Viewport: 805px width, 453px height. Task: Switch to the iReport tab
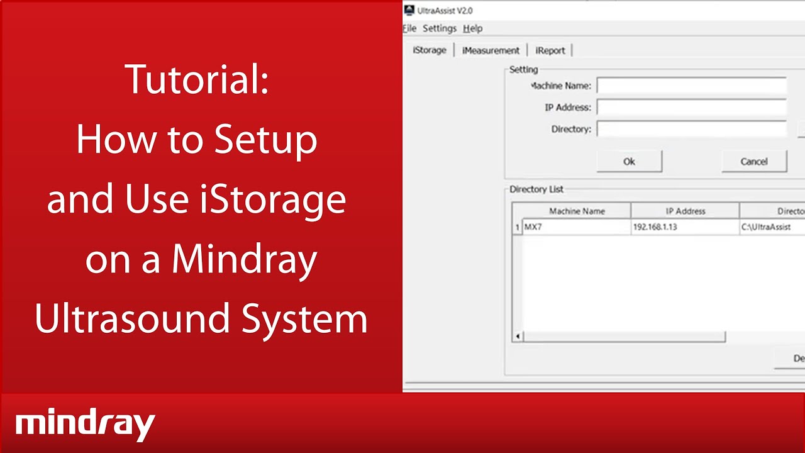[x=550, y=50]
